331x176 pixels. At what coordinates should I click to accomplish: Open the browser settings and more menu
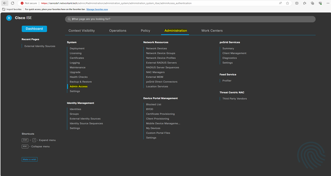[328, 3]
